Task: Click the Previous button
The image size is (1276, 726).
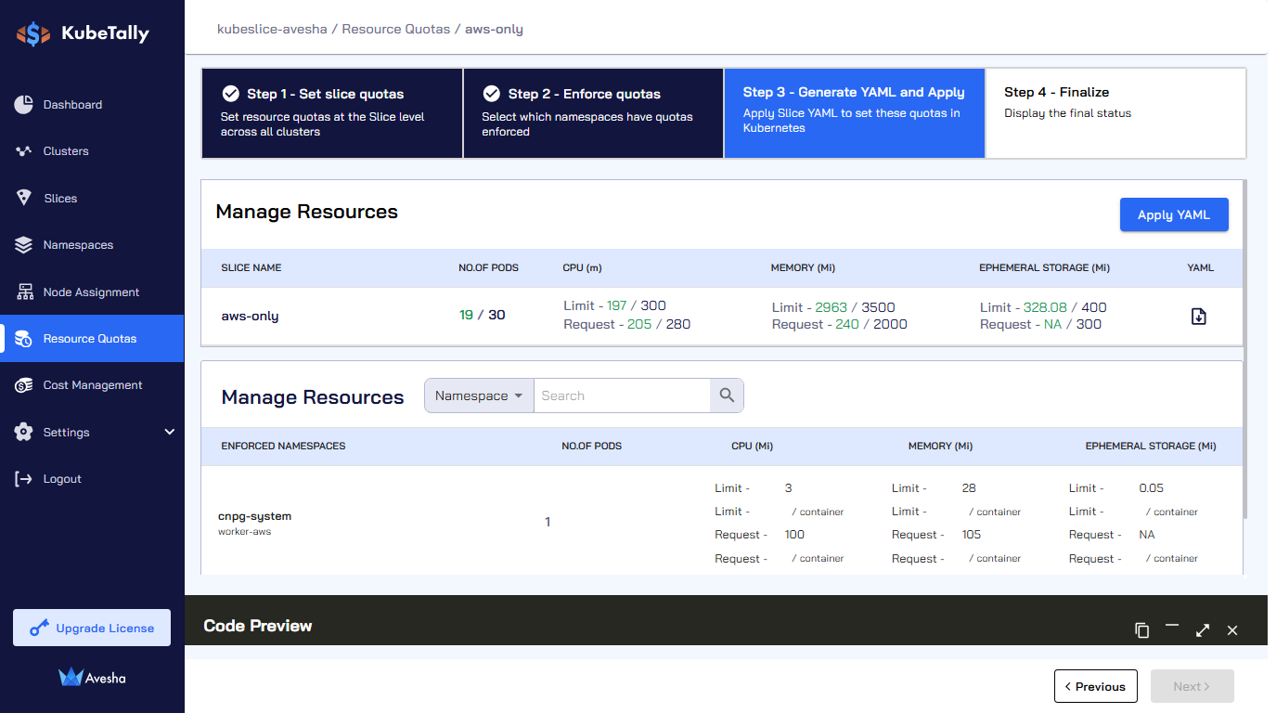Action: [1096, 686]
